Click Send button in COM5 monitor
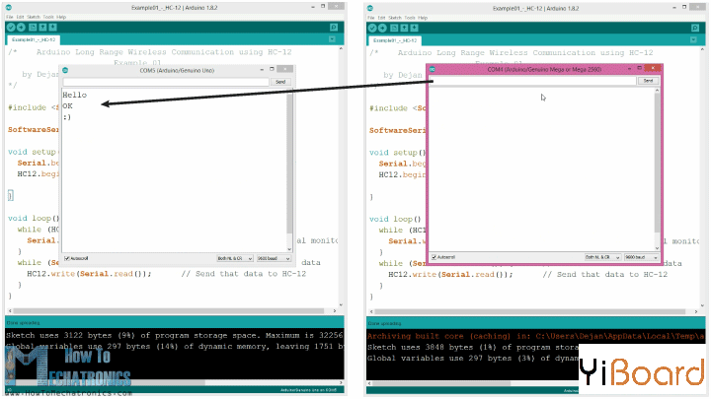Screen dimensions: 711x399 tap(280, 82)
